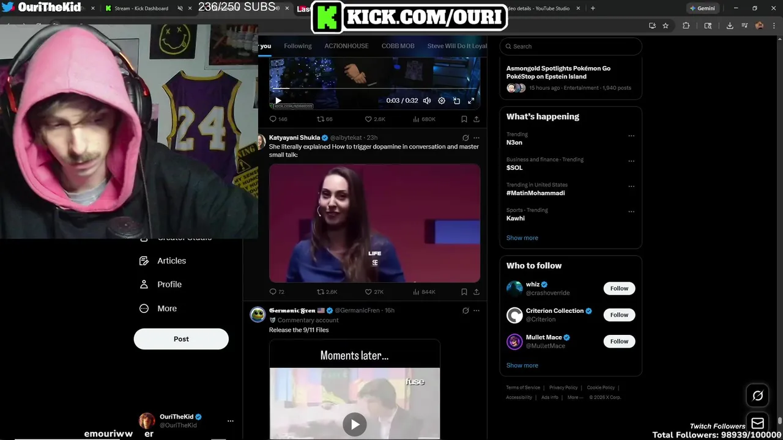Open the more options for the $SOL trend
783x440 pixels.
631,161
